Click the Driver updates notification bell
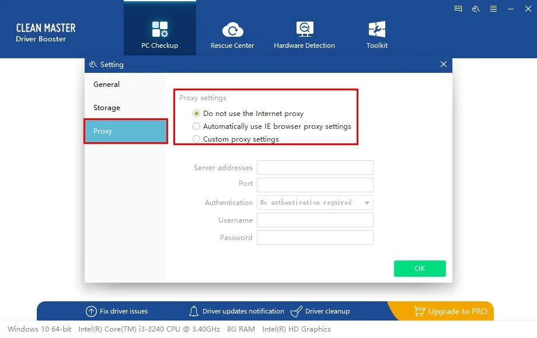Screen dimensions: 537x338 [x=194, y=311]
